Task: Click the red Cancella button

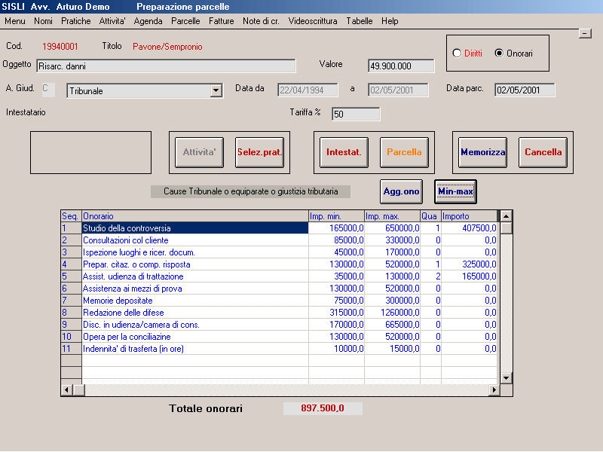Action: click(x=543, y=152)
